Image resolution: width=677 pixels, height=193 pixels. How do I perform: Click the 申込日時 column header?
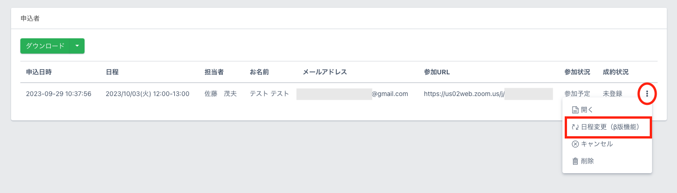[39, 72]
